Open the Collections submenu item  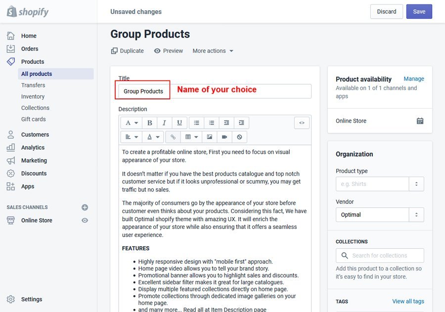point(35,108)
